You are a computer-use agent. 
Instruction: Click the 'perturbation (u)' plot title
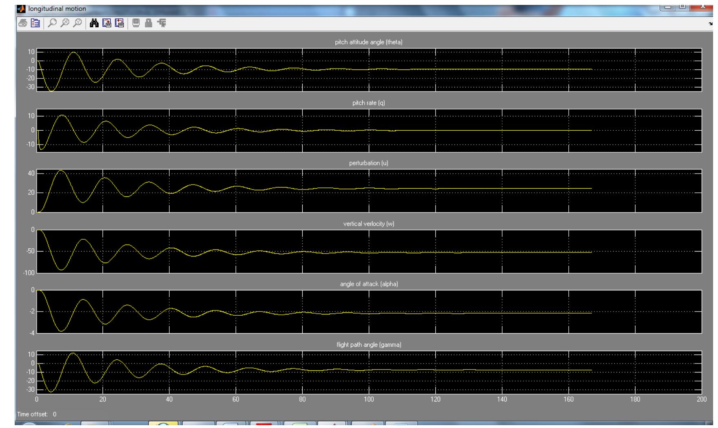click(x=369, y=163)
